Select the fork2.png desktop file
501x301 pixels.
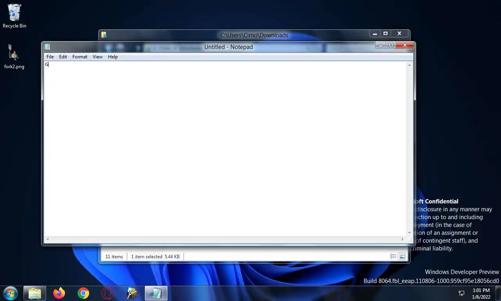click(14, 56)
